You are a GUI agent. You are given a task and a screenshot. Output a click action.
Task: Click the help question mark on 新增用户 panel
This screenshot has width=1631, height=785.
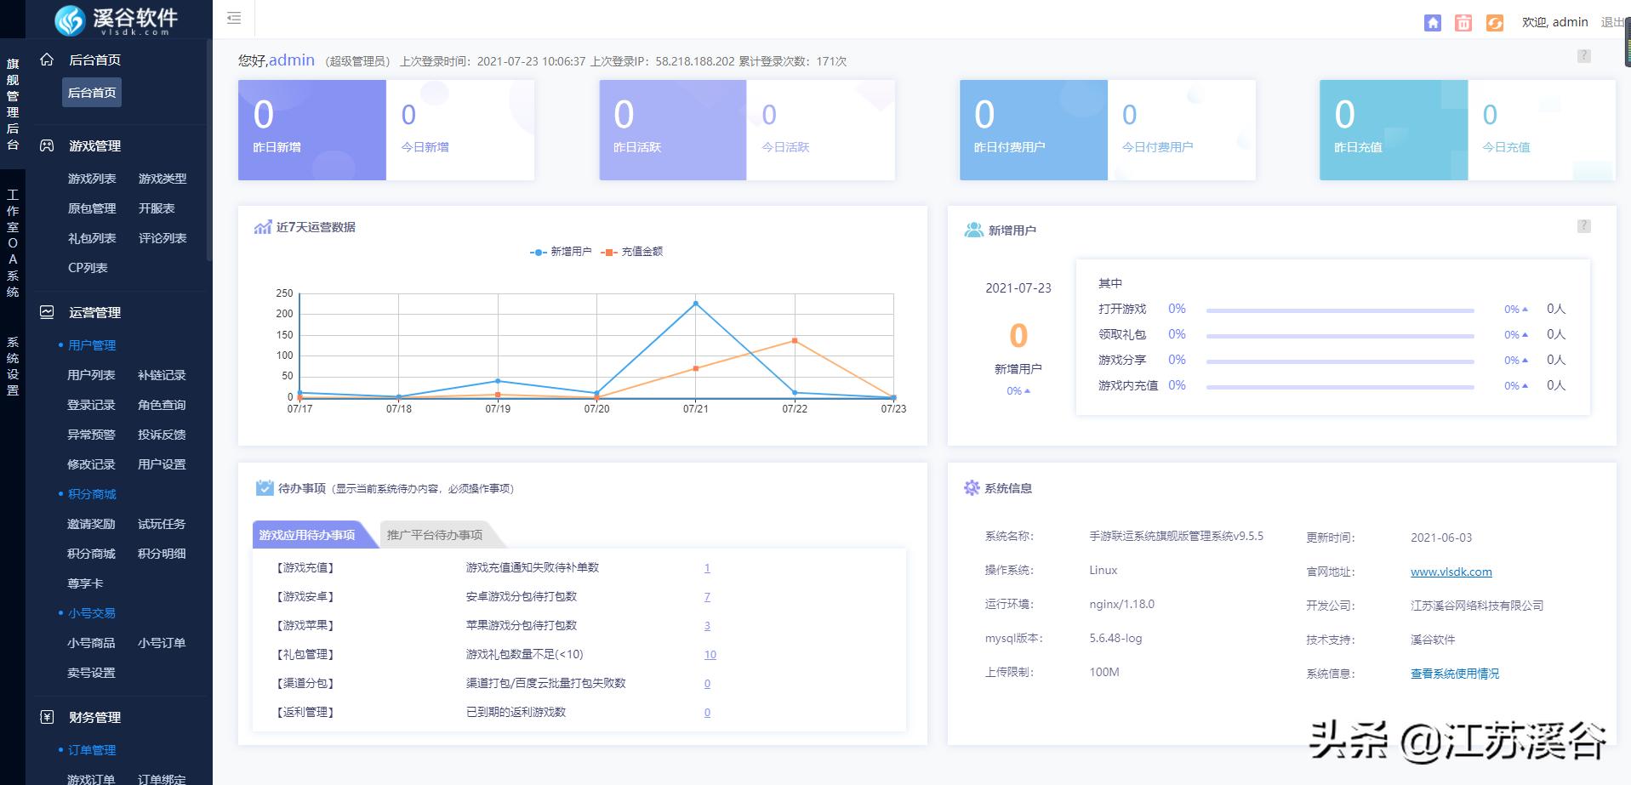click(1583, 225)
